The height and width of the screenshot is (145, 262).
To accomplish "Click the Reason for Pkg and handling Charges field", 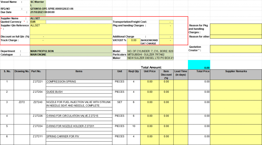I will tap(236, 29).
